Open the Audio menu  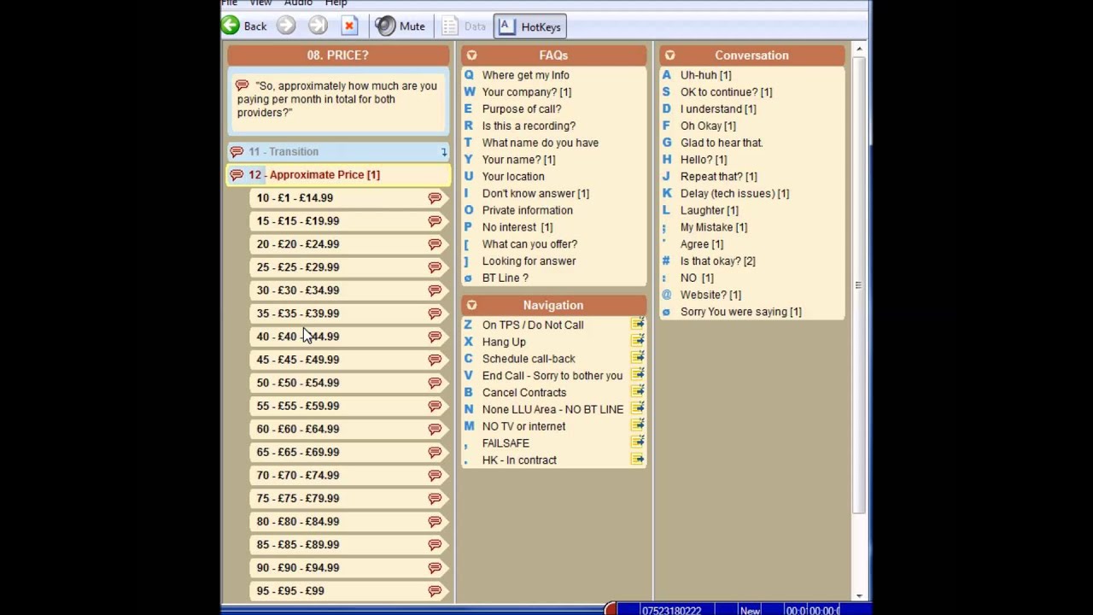pyautogui.click(x=298, y=3)
